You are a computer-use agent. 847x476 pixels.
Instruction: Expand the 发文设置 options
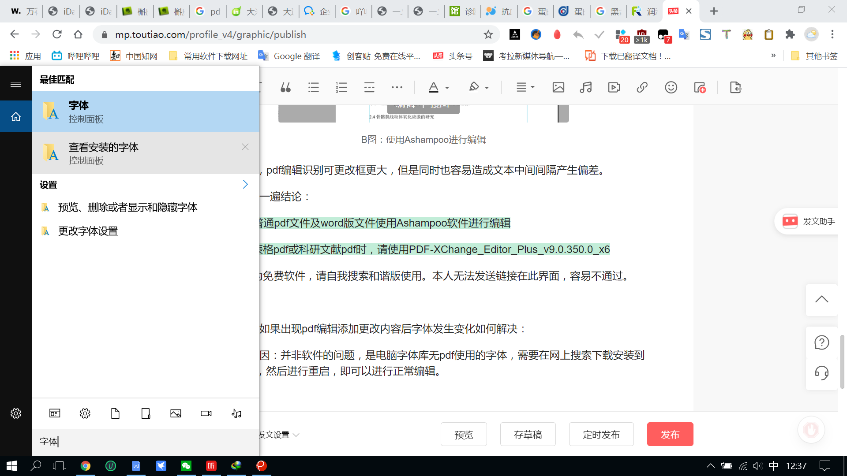pyautogui.click(x=277, y=435)
